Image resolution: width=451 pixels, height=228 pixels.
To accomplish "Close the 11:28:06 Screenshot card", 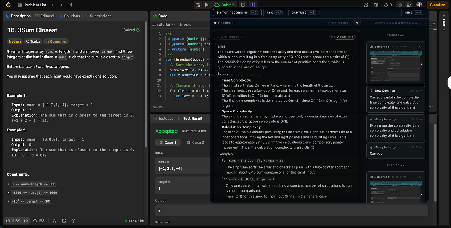I will (x=419, y=177).
